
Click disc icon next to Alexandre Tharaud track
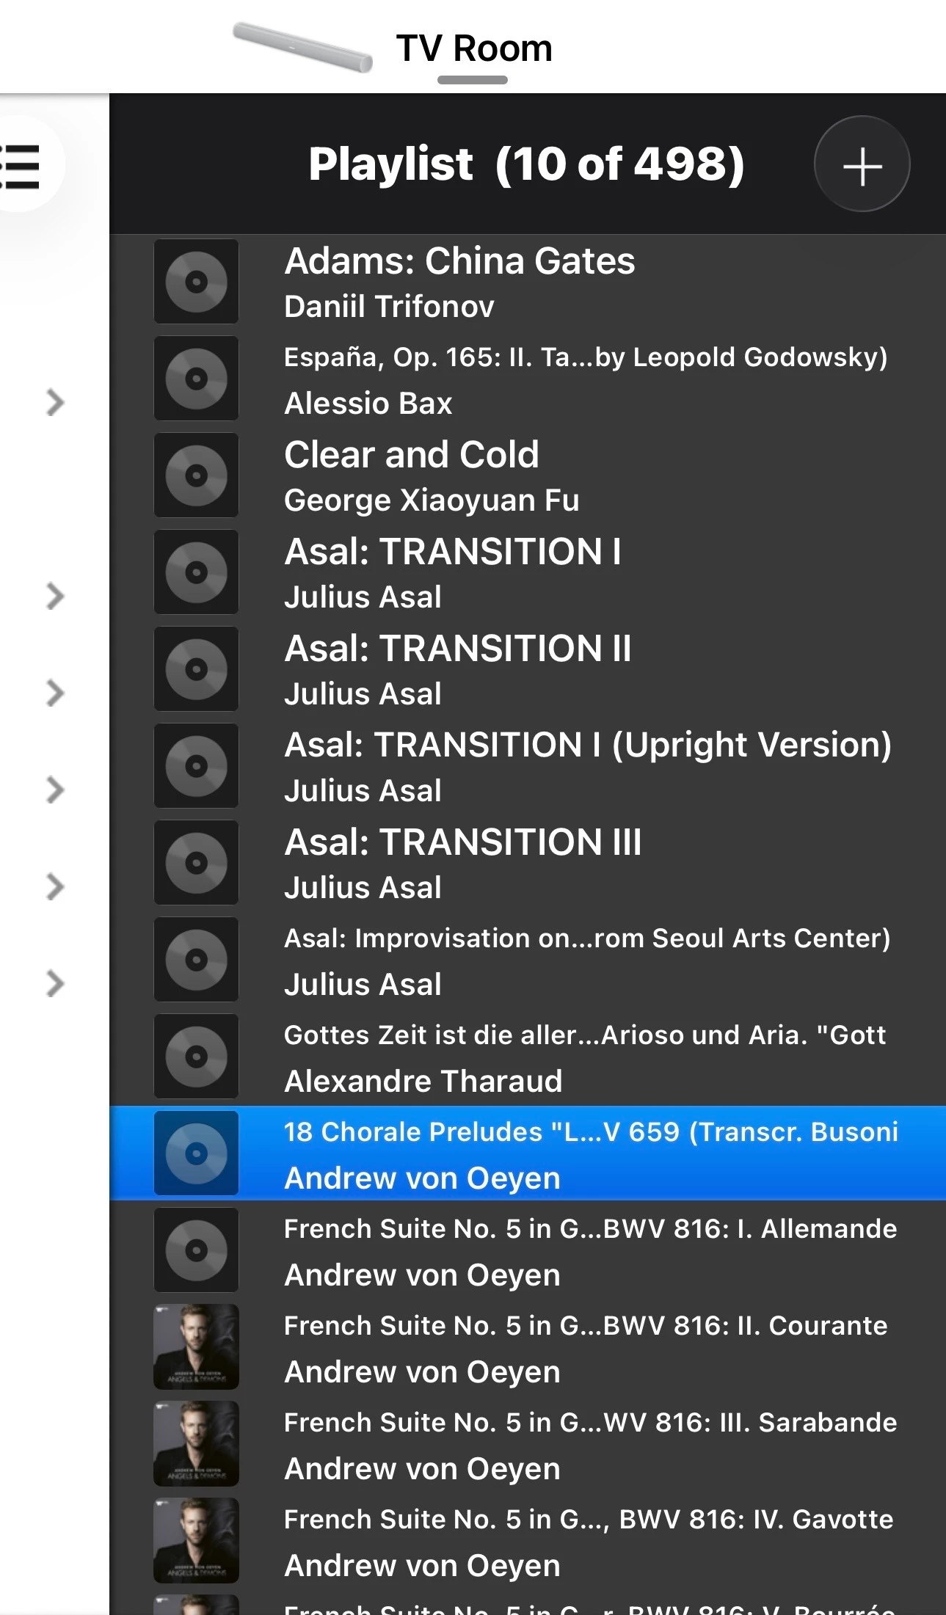click(196, 1057)
